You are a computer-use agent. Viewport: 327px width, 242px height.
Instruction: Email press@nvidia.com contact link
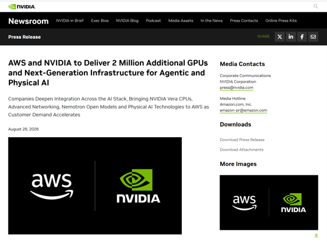[237, 88]
